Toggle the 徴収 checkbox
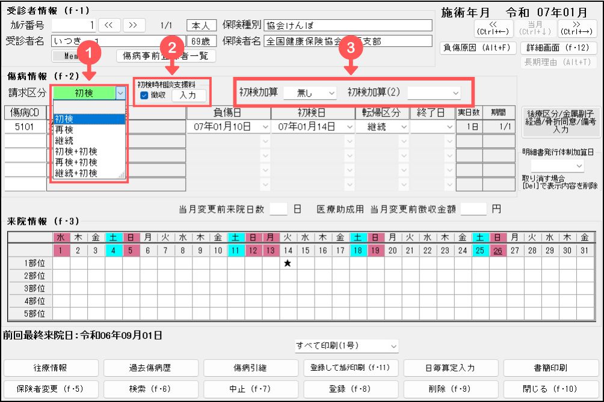Image resolution: width=604 pixels, height=402 pixels. pos(143,95)
